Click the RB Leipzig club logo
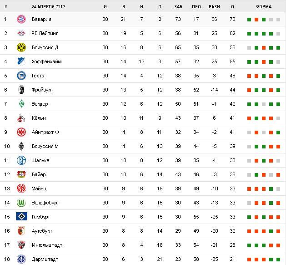This screenshot has height=265, width=286. click(20, 33)
